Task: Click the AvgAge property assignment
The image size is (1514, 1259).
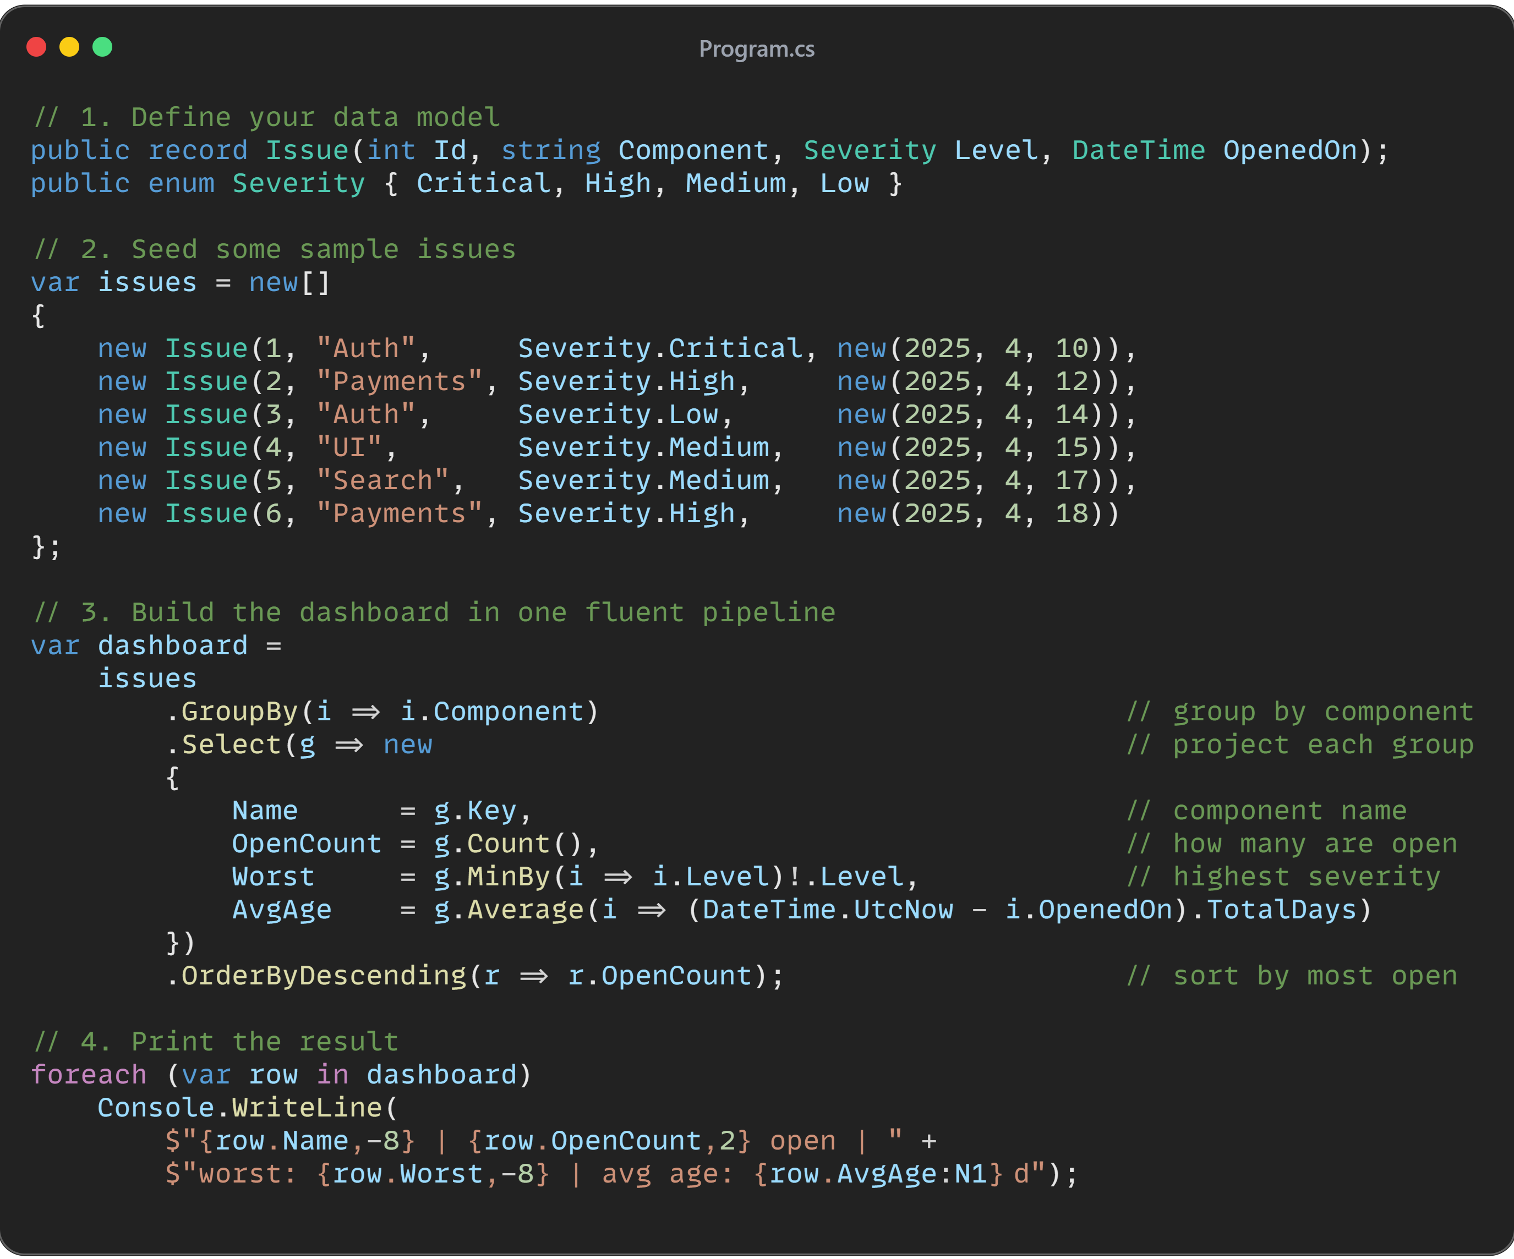Action: 283,908
